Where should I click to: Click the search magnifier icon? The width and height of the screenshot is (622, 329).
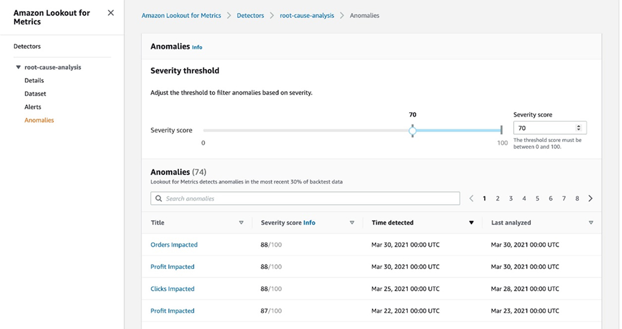click(x=159, y=198)
